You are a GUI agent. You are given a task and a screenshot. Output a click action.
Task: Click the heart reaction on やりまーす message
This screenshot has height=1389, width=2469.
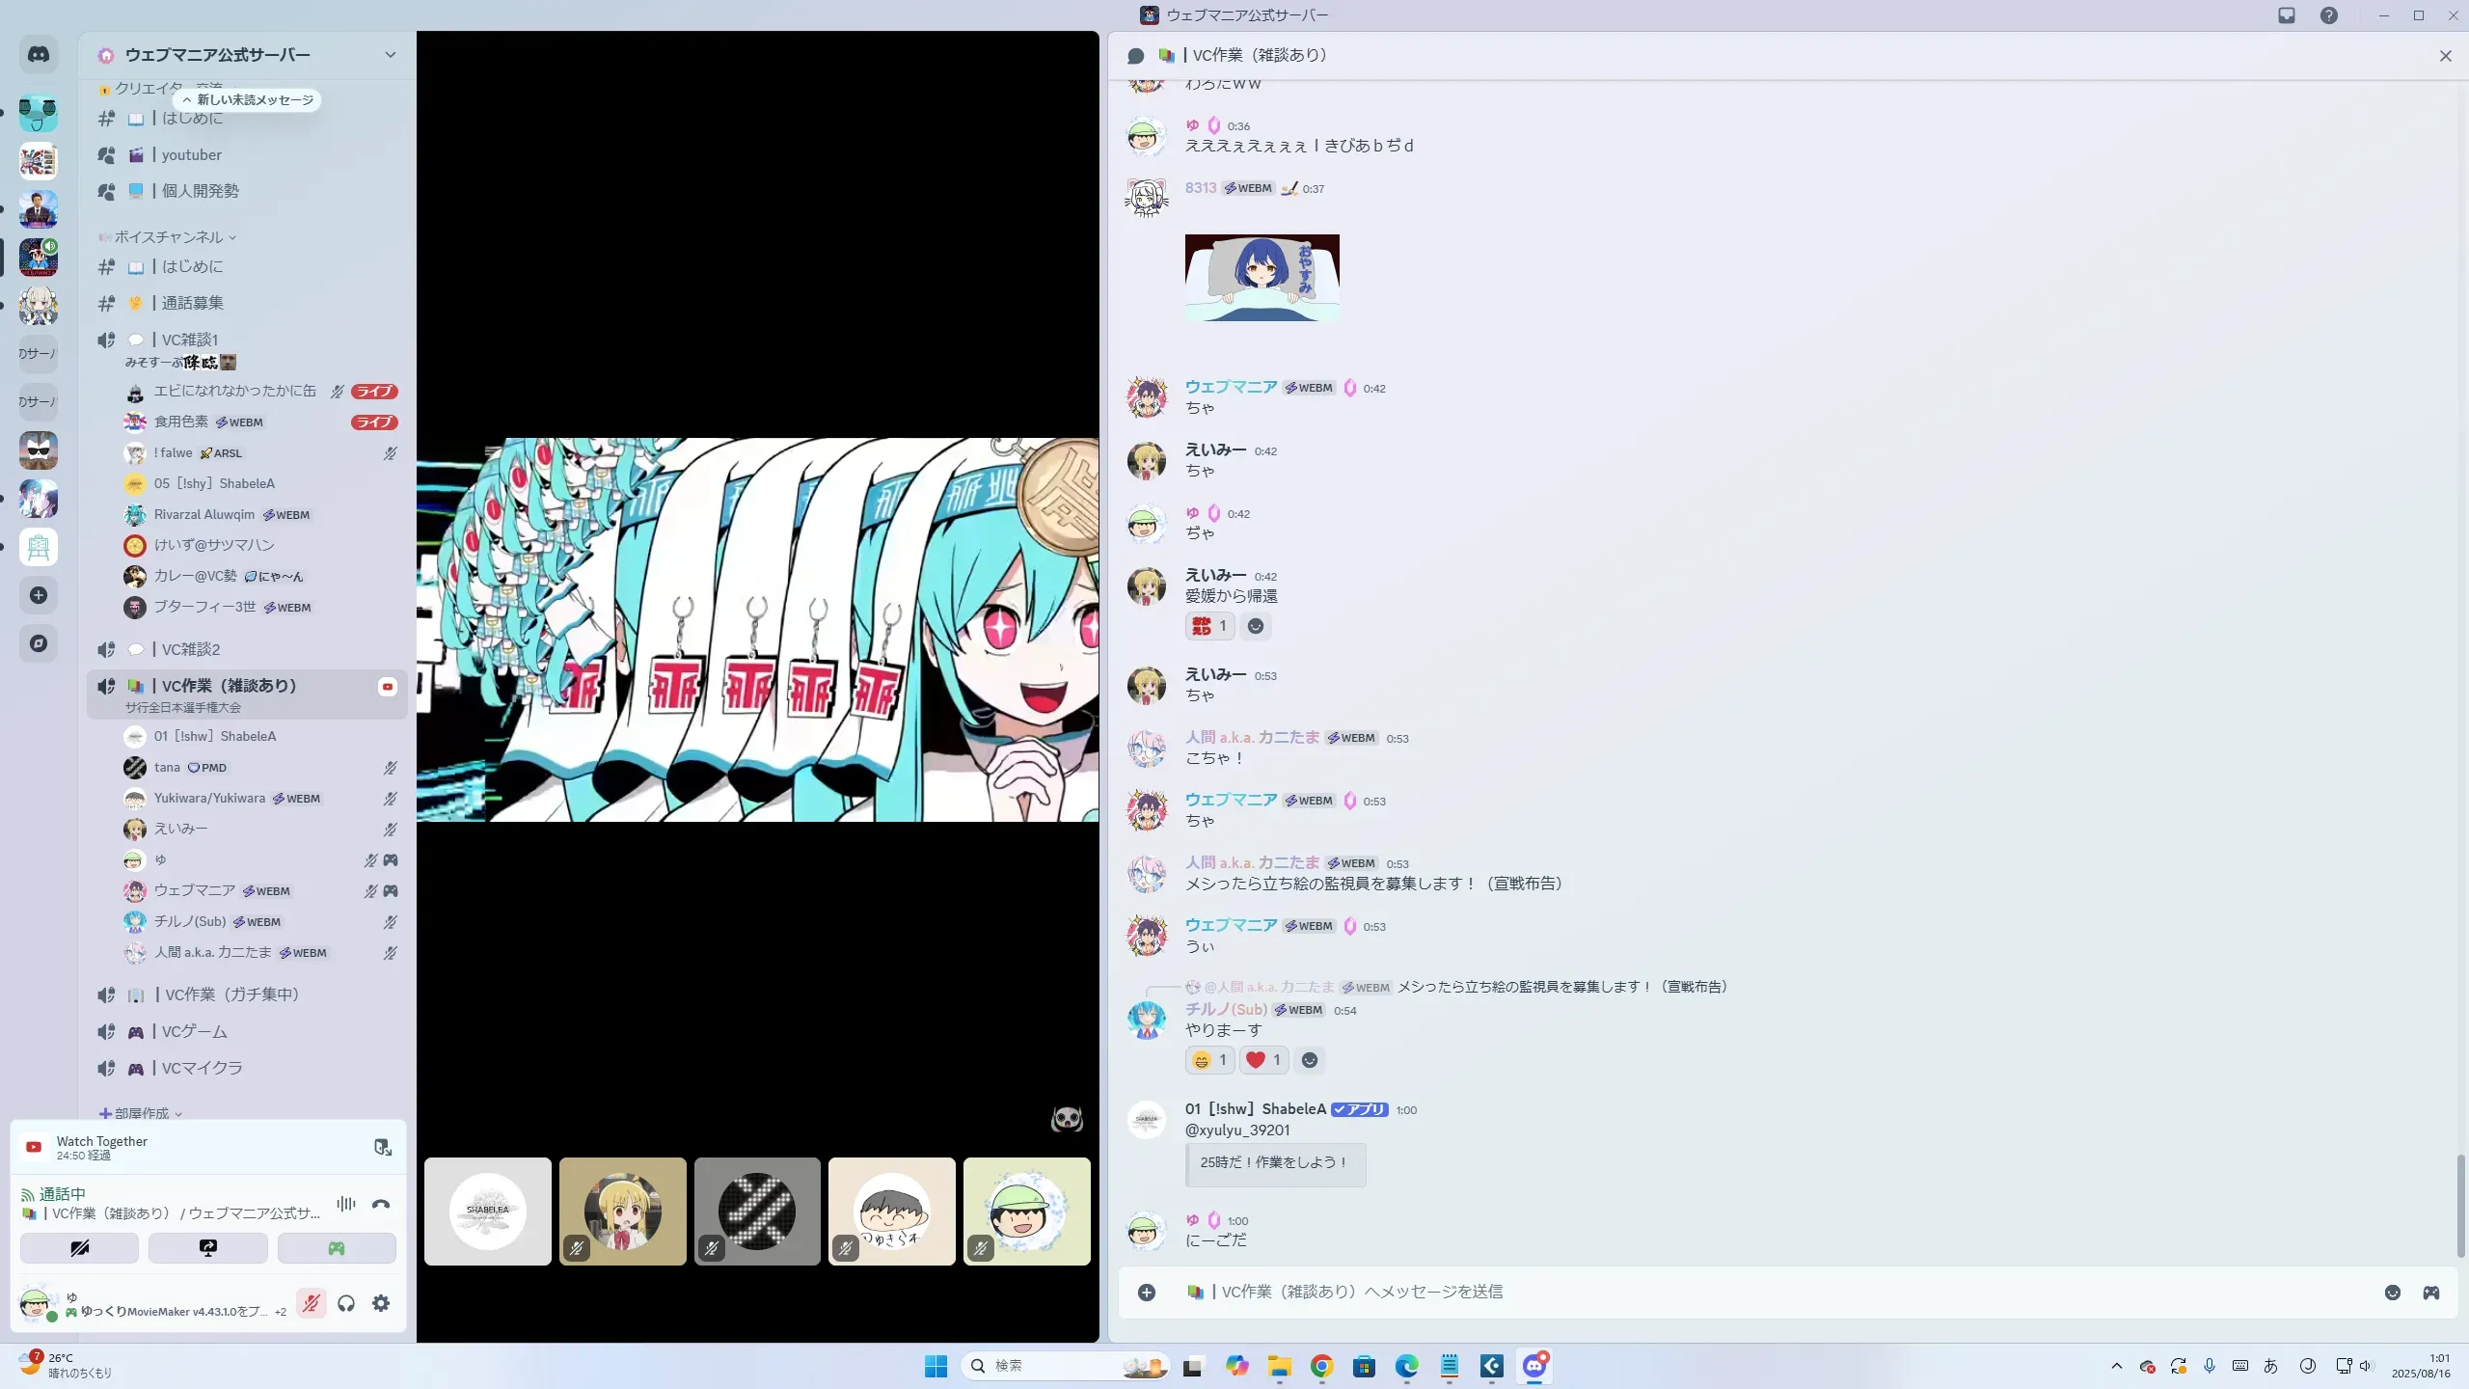pyautogui.click(x=1263, y=1060)
